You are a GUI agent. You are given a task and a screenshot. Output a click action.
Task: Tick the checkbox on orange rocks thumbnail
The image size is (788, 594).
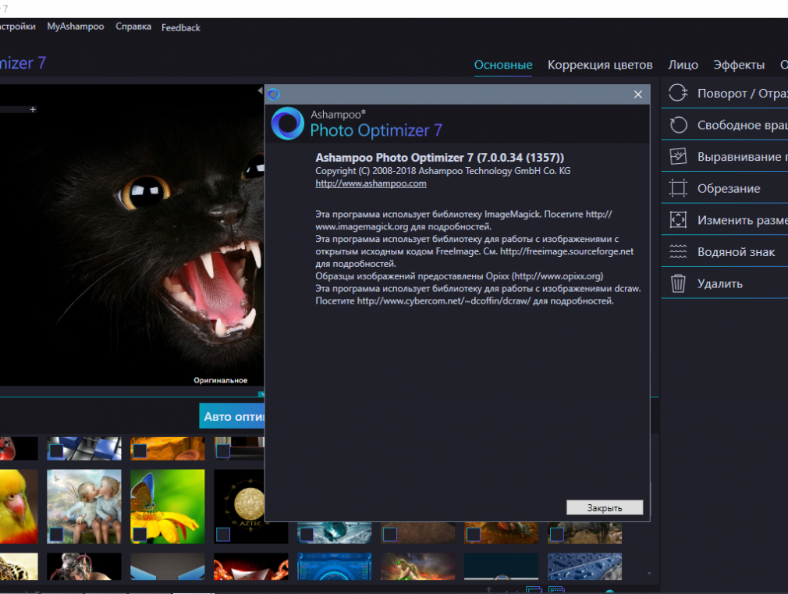pyautogui.click(x=140, y=450)
